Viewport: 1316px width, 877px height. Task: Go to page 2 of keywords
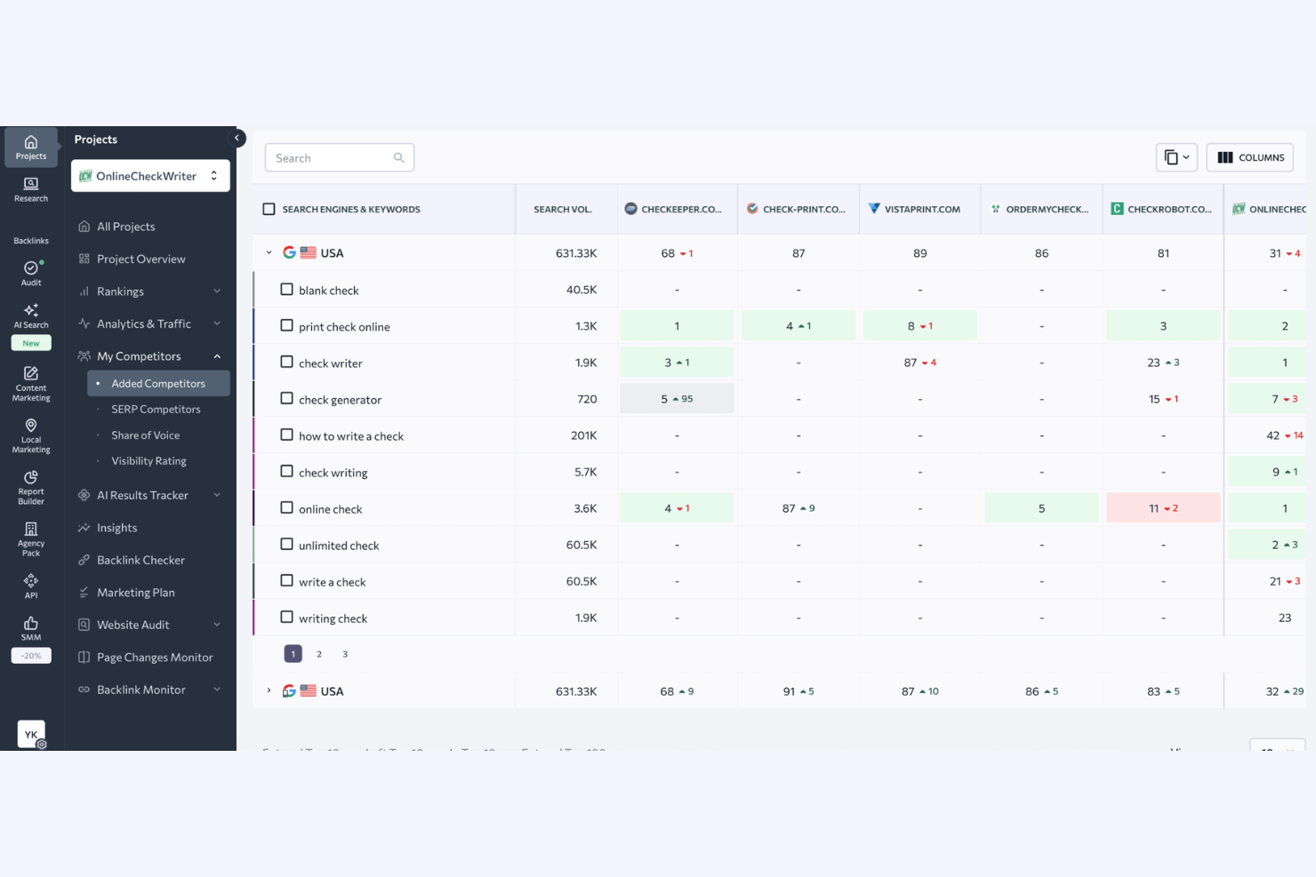click(319, 654)
